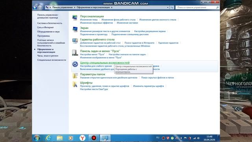Click the Центр специальных возможностей icon
Viewport: 252px width, 142px height.
pyautogui.click(x=75, y=64)
